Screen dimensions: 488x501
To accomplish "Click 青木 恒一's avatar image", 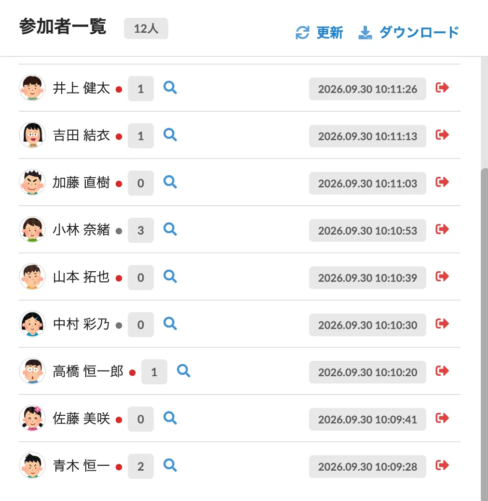I will tap(32, 465).
